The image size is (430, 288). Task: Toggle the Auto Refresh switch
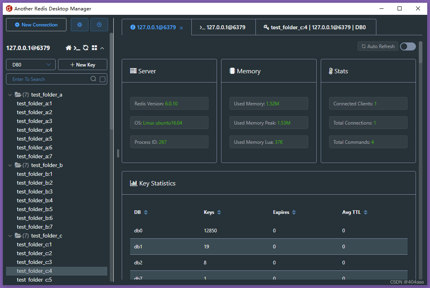408,46
